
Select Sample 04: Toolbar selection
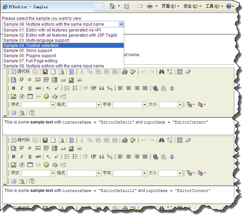point(63,46)
